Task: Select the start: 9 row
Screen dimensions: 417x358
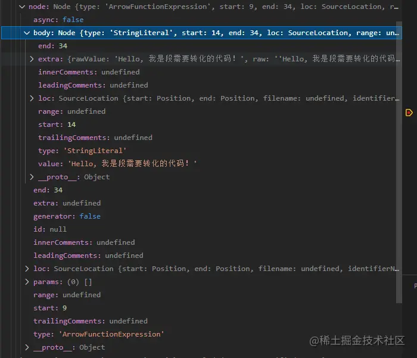Action: pos(201,308)
